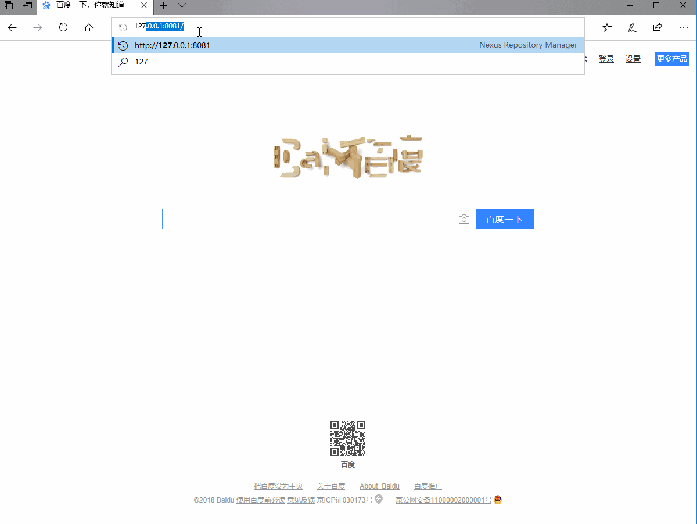697x524 pixels.
Task: Click the 登录 login link
Action: point(606,59)
